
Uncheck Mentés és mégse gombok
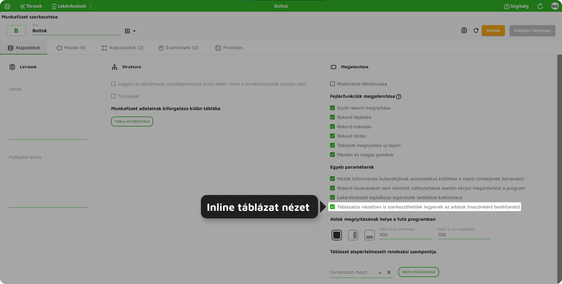tap(332, 155)
